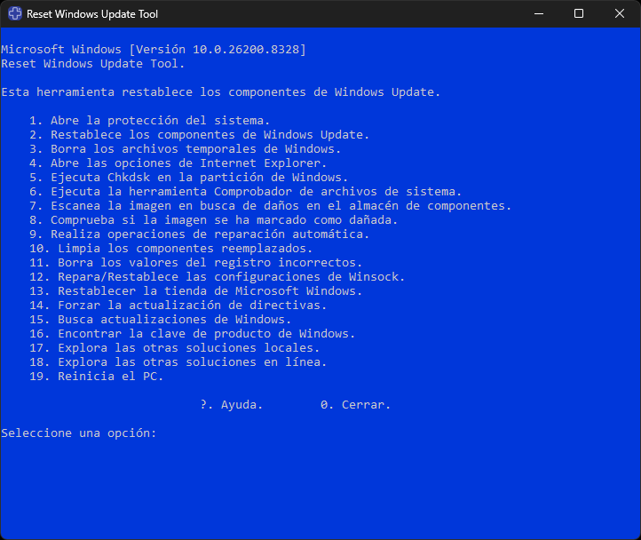
Task: Click option '16. Encontrar la clave de producto'
Action: 192,334
